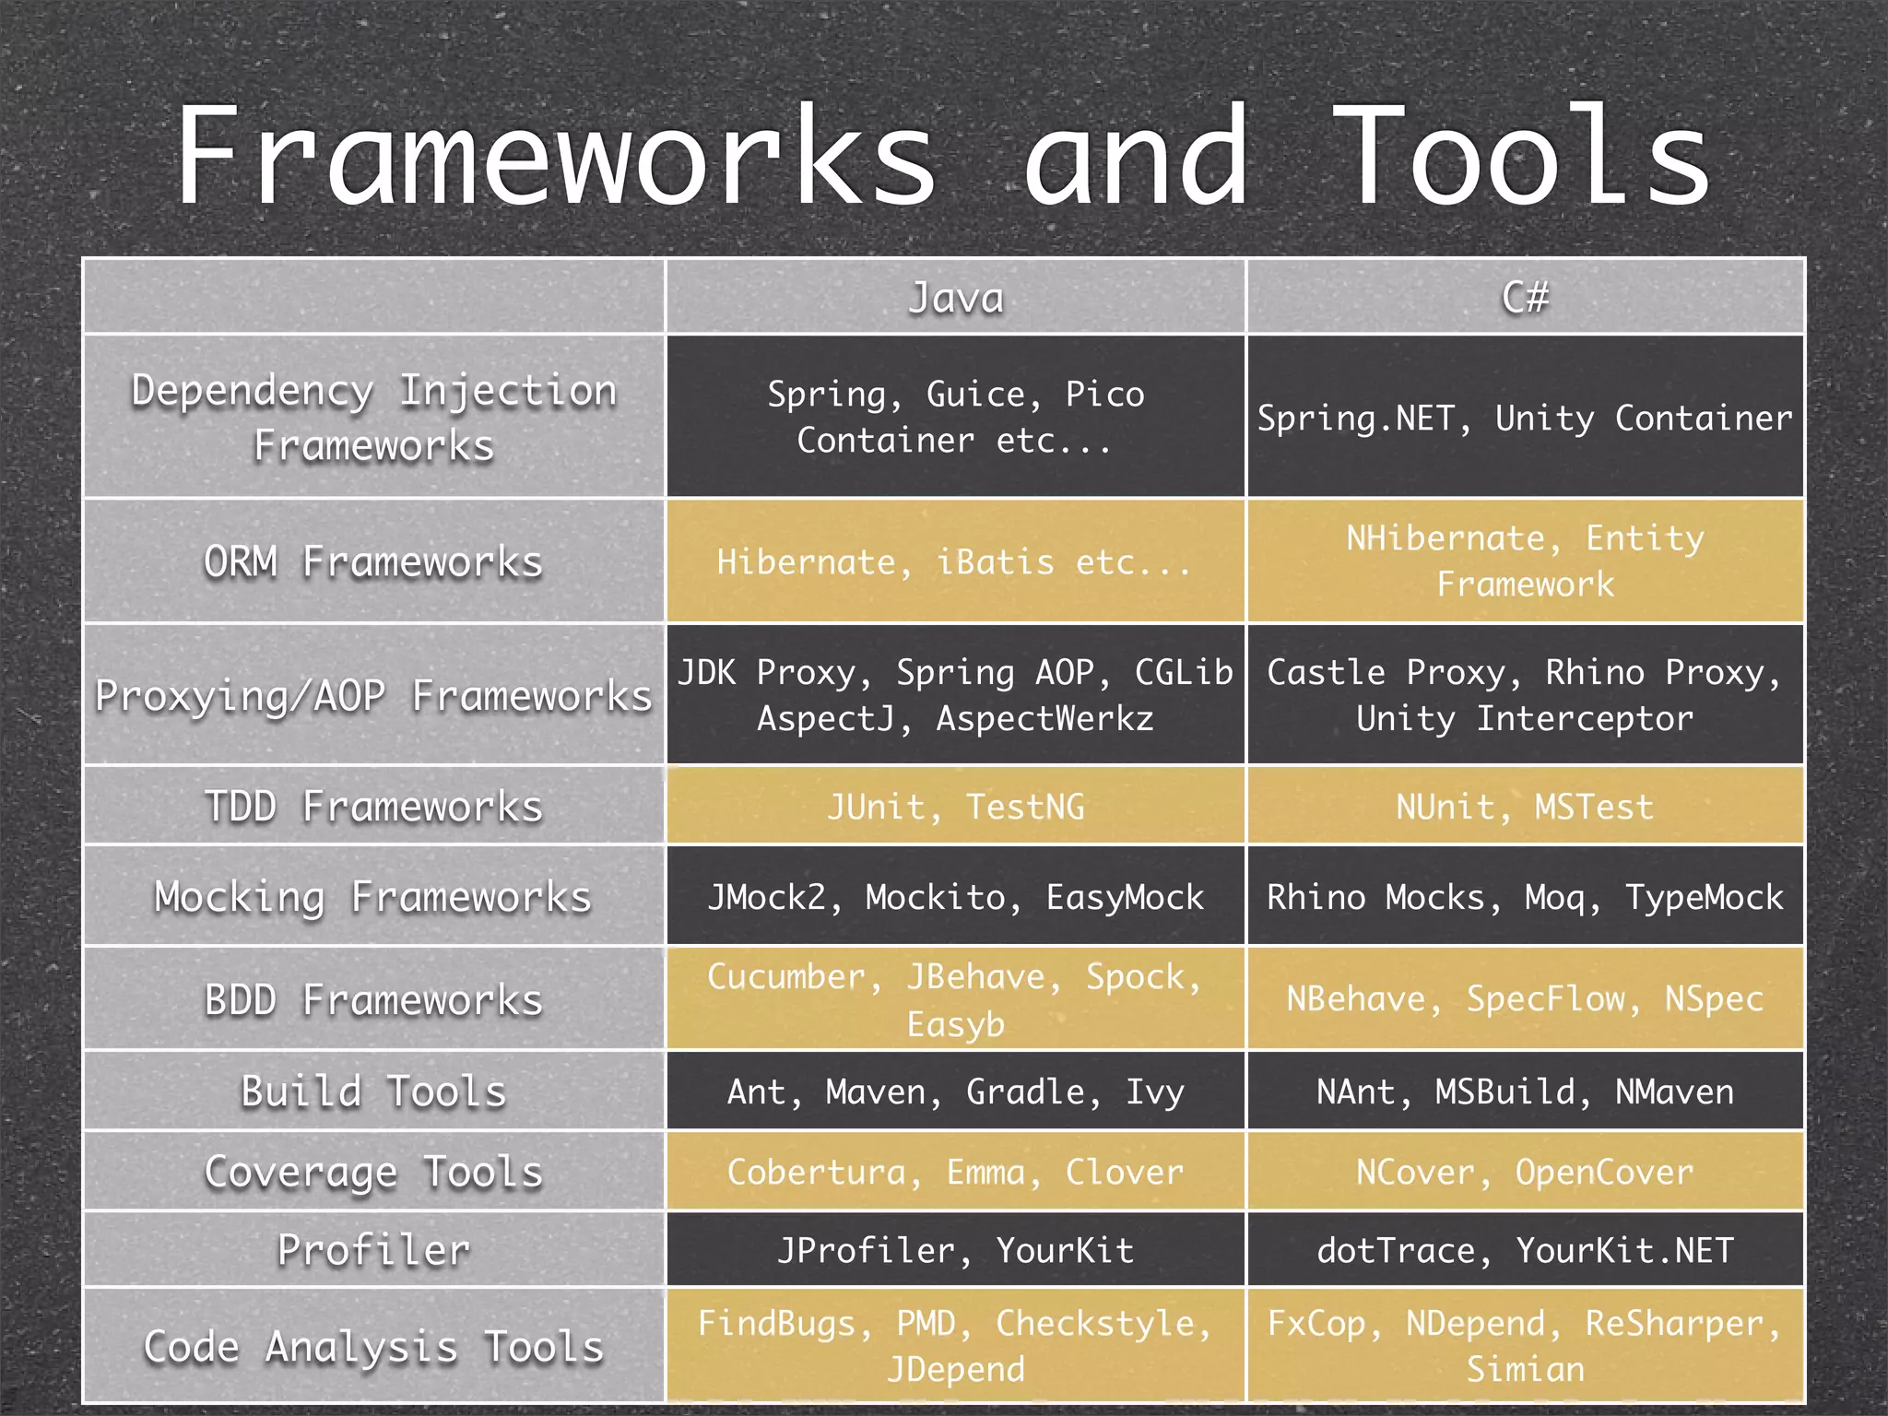Screen dimensions: 1888x1416
Task: Click the 'Dependency Injection Frameworks' row label
Action: (x=374, y=417)
